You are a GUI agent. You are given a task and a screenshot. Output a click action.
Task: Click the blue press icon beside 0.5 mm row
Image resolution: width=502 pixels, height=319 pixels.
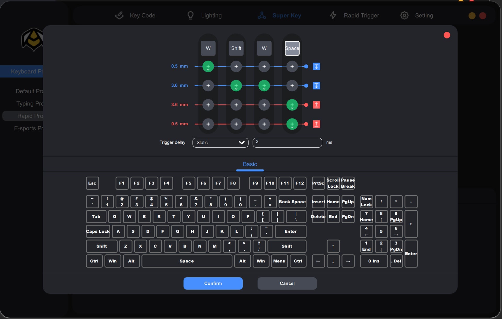coord(316,66)
